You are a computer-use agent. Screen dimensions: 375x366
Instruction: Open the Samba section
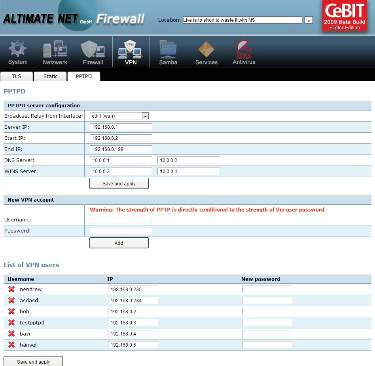(168, 52)
